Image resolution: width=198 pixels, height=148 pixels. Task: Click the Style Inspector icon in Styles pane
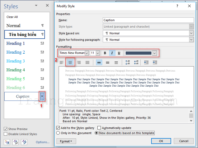(x=15, y=142)
